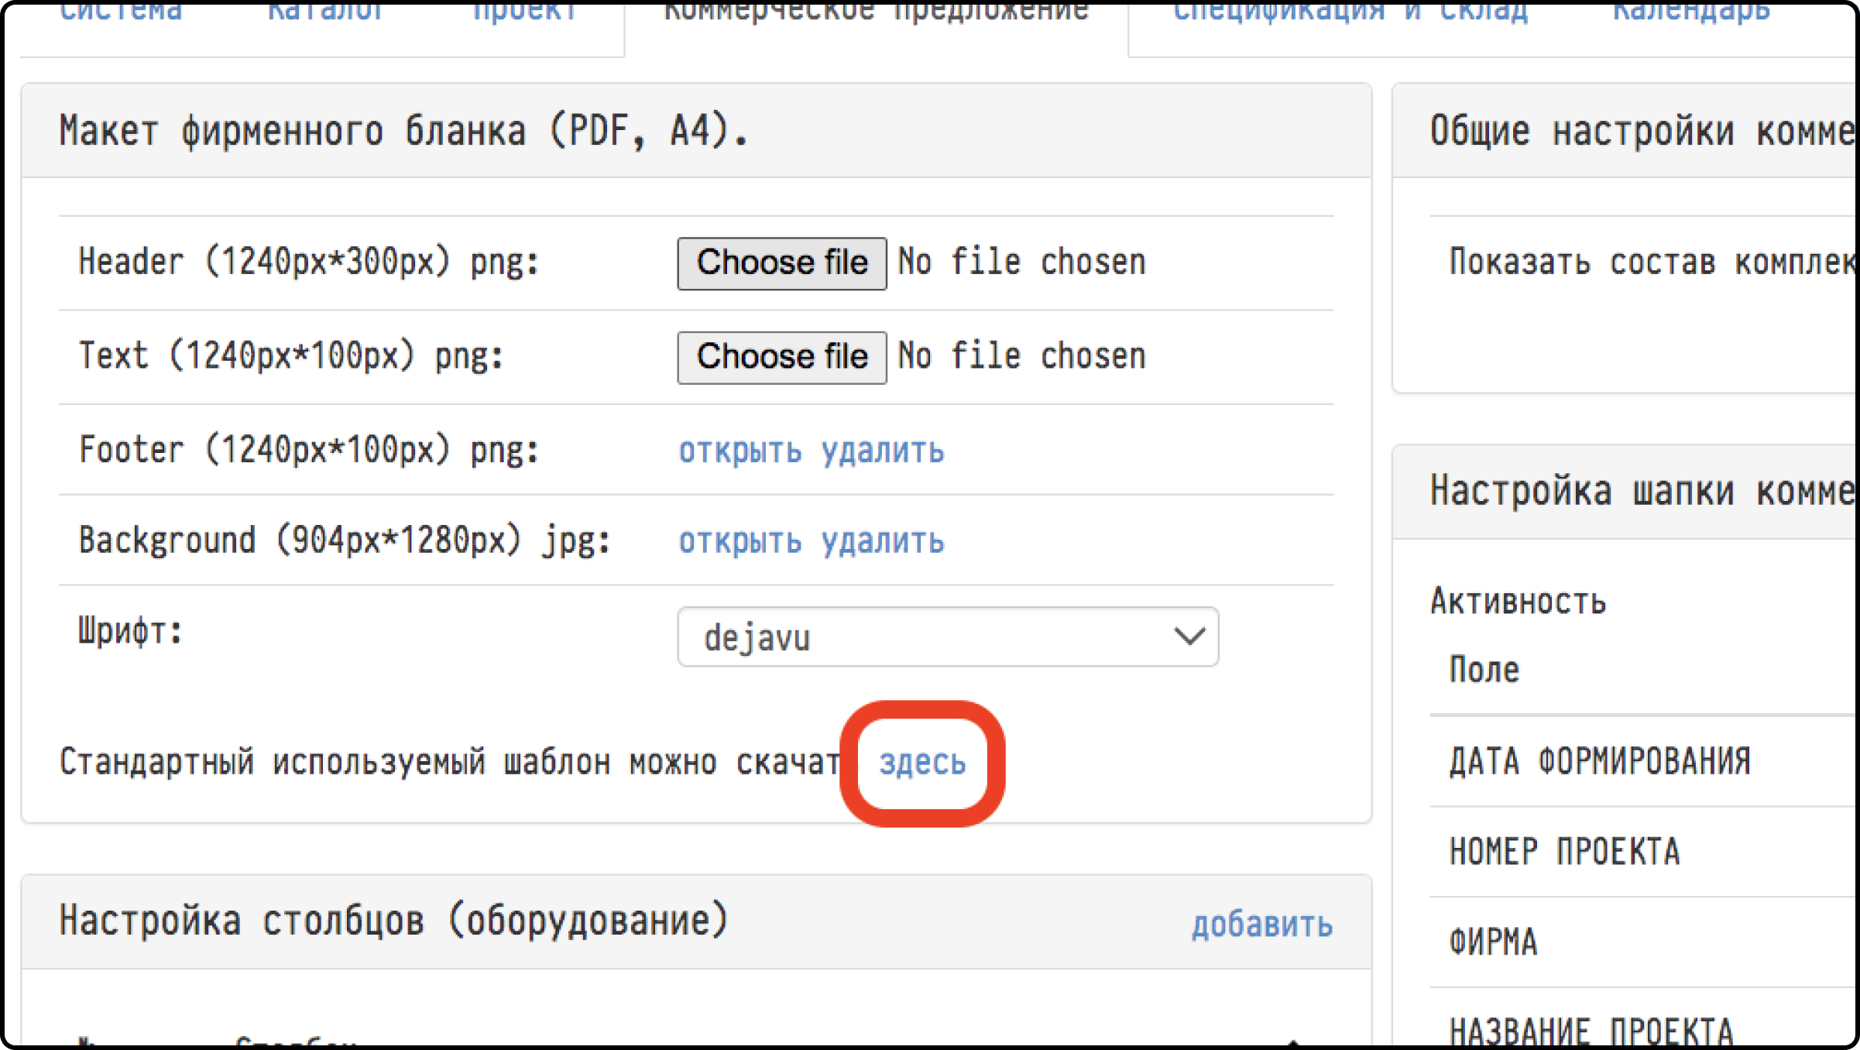Click добавить in Настройка столбцов header

pyautogui.click(x=1261, y=925)
